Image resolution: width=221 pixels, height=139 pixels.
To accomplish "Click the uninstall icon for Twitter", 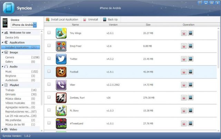I will tap(184, 59).
